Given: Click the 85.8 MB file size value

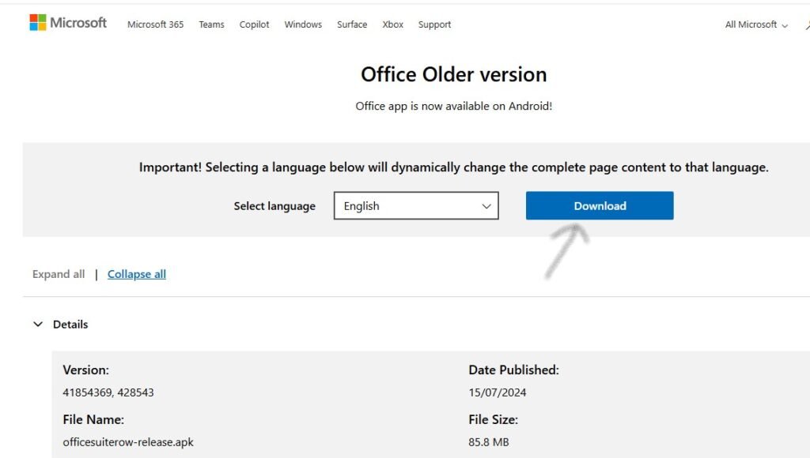Looking at the screenshot, I should [488, 442].
